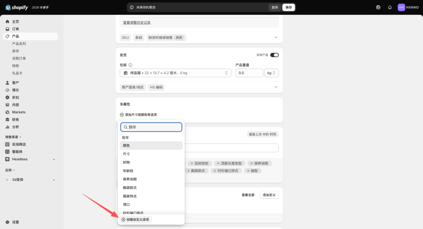Expand the 应用 section chevron
Viewport: 423px width, 229px height.
click(x=14, y=170)
